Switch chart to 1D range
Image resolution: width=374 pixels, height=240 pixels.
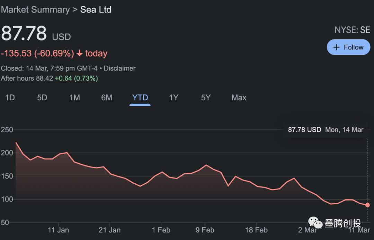pyautogui.click(x=10, y=98)
